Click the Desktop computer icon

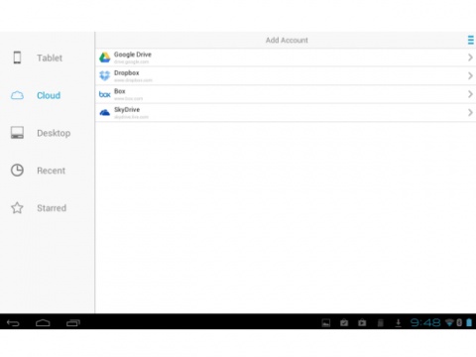17,133
